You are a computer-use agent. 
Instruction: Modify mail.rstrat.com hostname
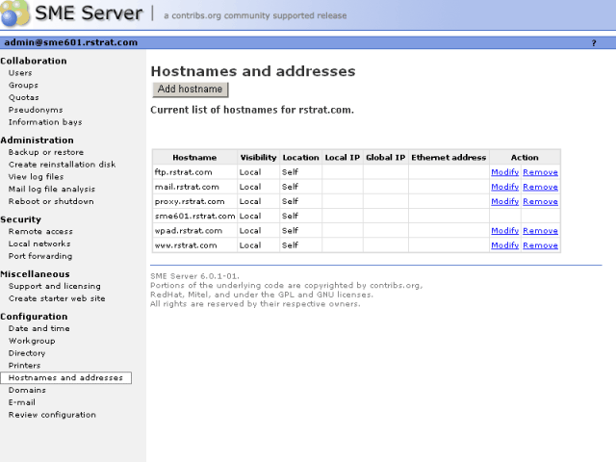[504, 187]
